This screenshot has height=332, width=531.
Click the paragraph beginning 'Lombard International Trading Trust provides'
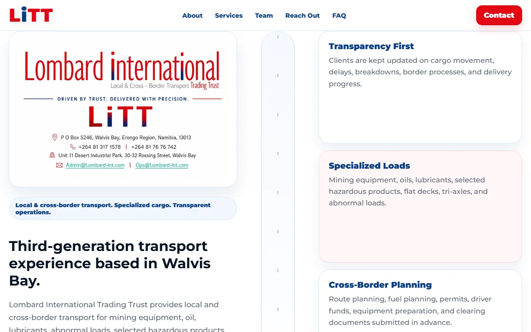(x=117, y=317)
